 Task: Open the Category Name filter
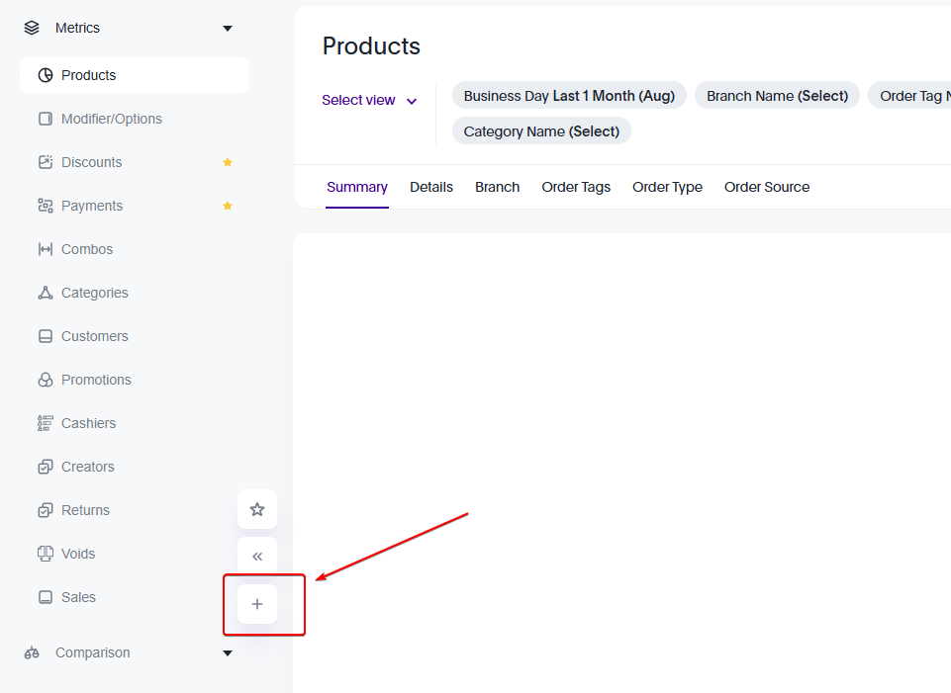pyautogui.click(x=541, y=130)
